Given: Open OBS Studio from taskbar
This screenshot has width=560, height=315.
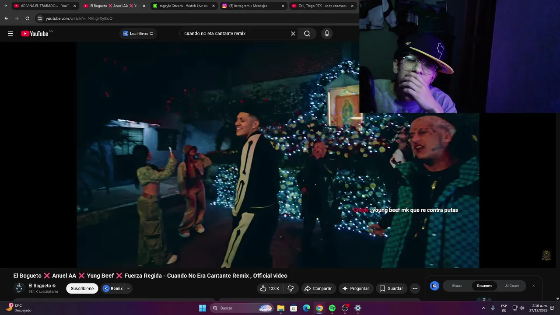Looking at the screenshot, I should click(345, 308).
